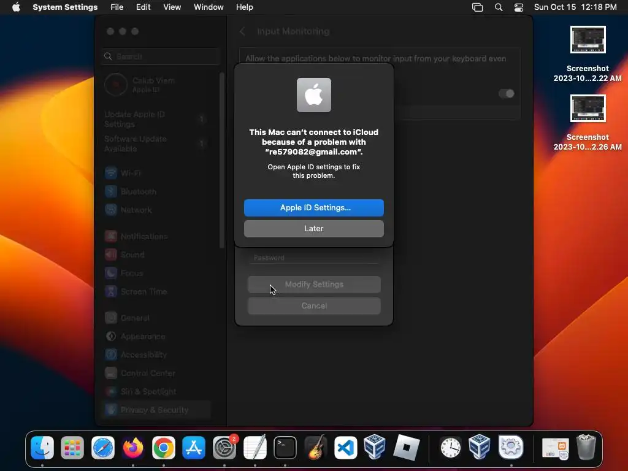Toggle the Input Monitoring app switch
The height and width of the screenshot is (471, 628).
pos(506,94)
